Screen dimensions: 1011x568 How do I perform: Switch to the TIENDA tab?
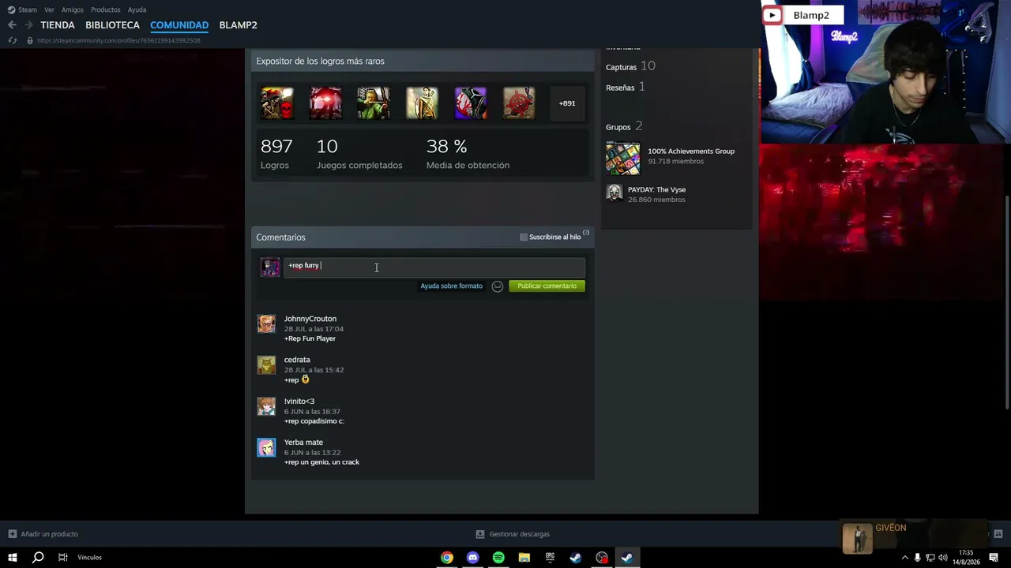tap(58, 25)
